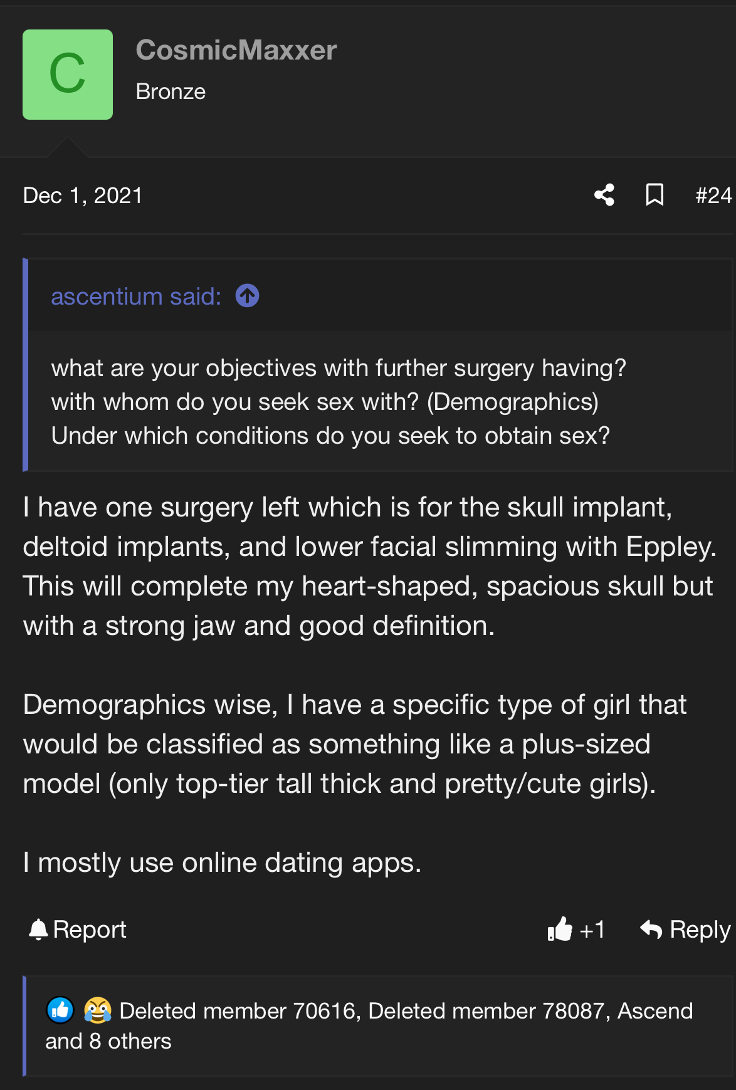This screenshot has height=1090, width=736.
Task: Open the CosmicMaxxer username profile link
Action: (x=236, y=50)
